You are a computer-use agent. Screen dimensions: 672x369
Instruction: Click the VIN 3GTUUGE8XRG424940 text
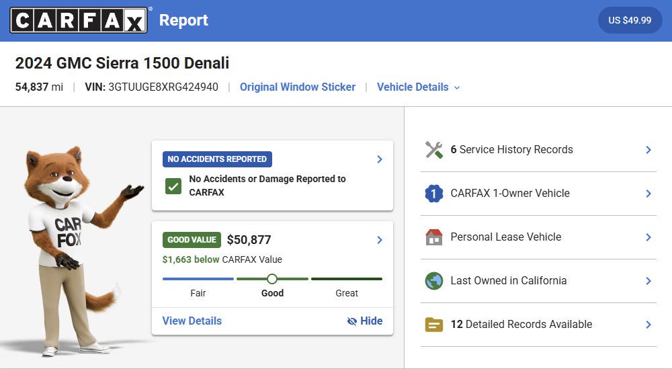click(152, 87)
